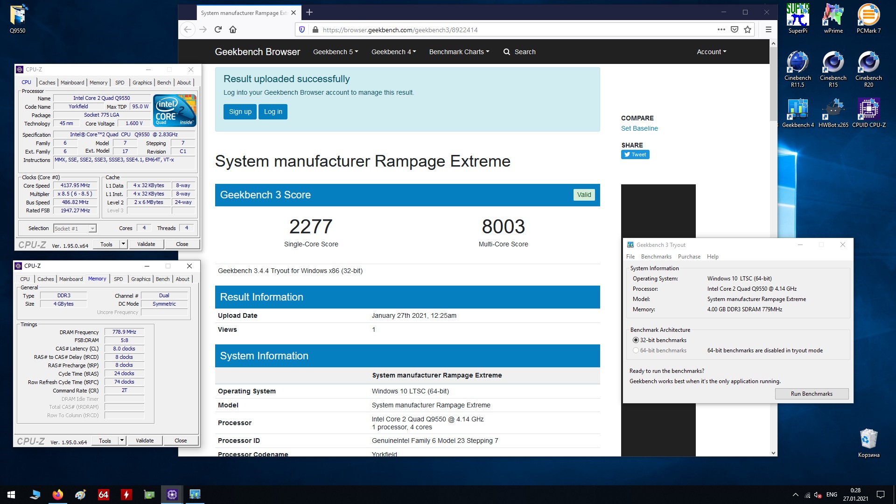The height and width of the screenshot is (504, 896).
Task: Open About tab in bottom CPU-Z window
Action: [182, 279]
